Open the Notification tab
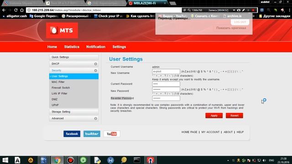 (x=96, y=47)
